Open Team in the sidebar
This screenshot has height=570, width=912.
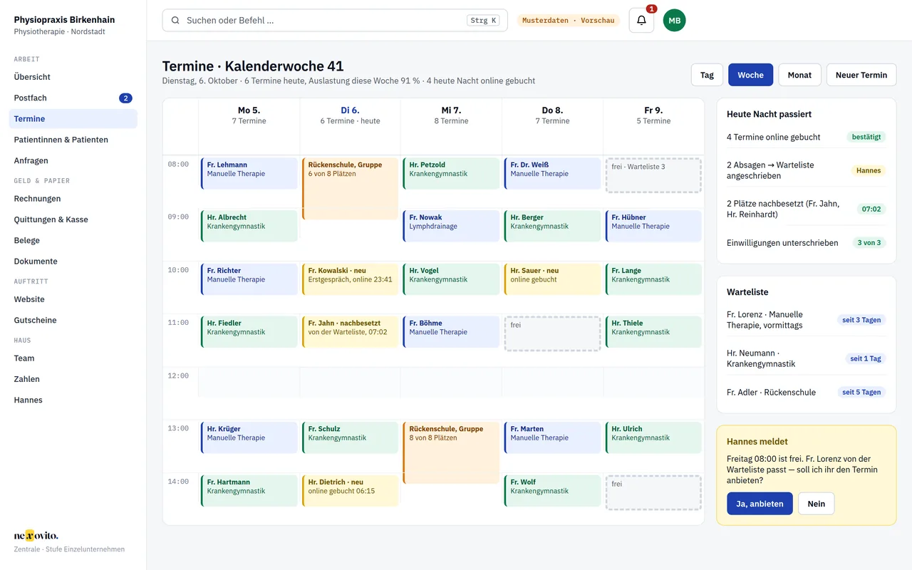(73, 358)
